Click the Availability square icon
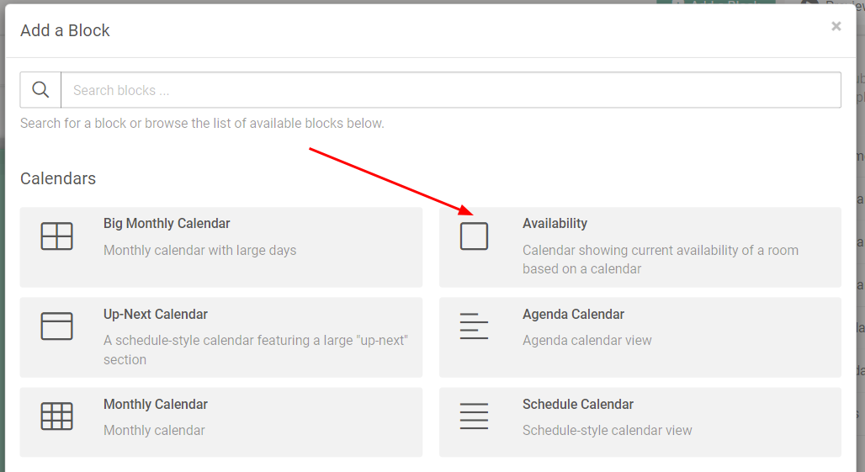 coord(474,236)
